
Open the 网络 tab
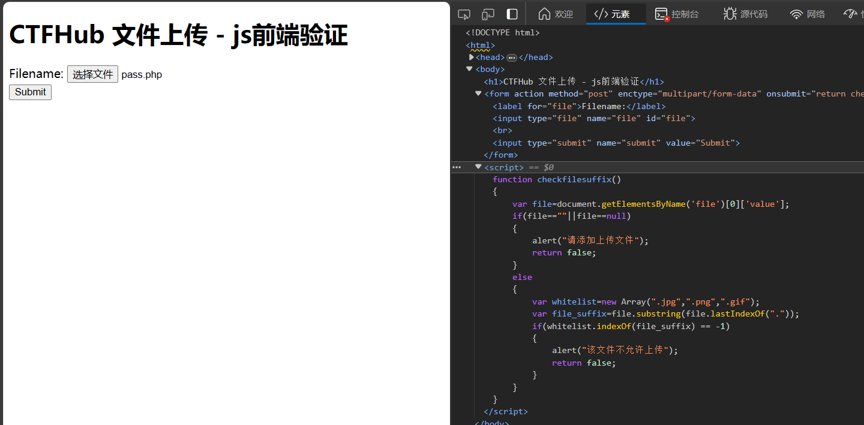pyautogui.click(x=808, y=14)
